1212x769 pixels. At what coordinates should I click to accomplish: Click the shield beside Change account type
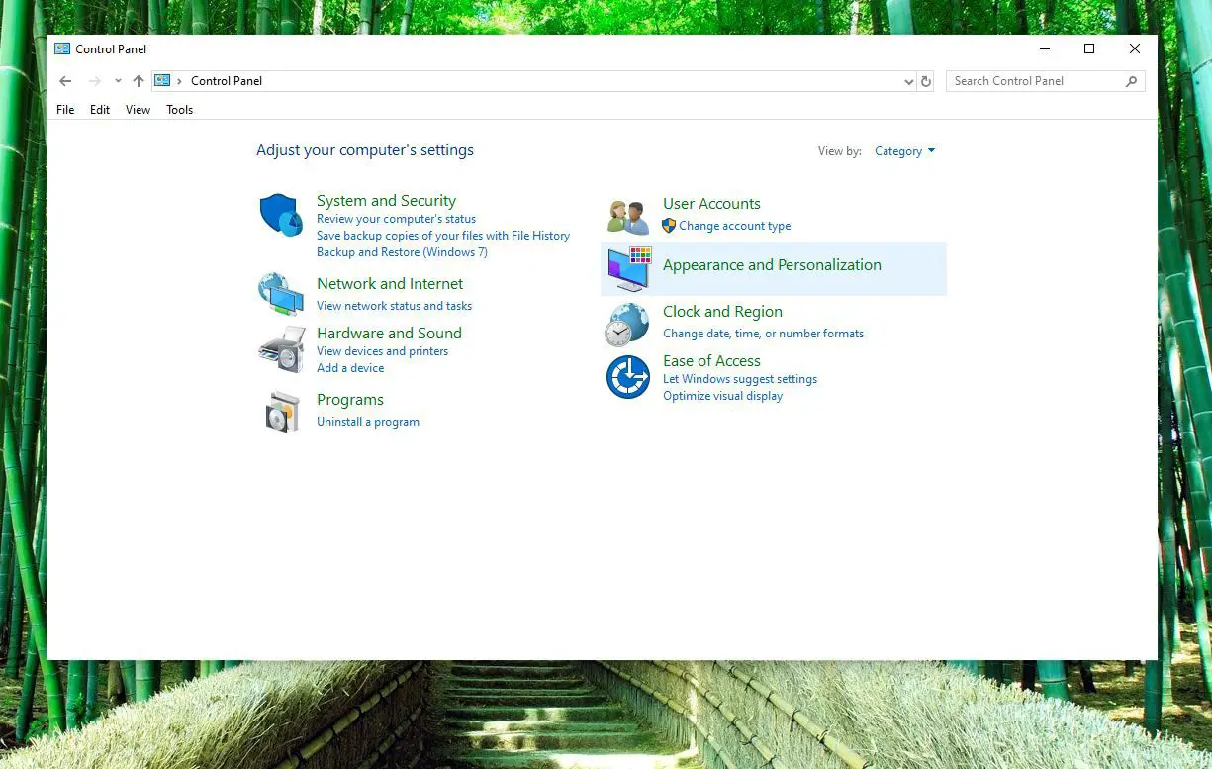click(669, 226)
